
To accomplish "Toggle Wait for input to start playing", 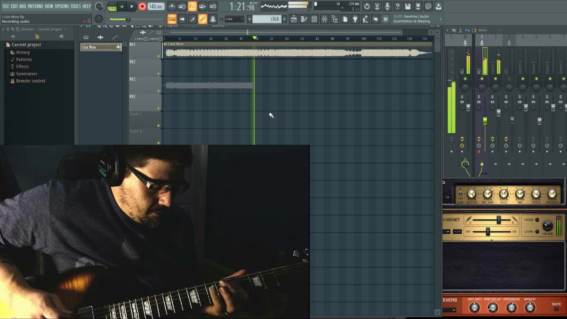I will [182, 6].
